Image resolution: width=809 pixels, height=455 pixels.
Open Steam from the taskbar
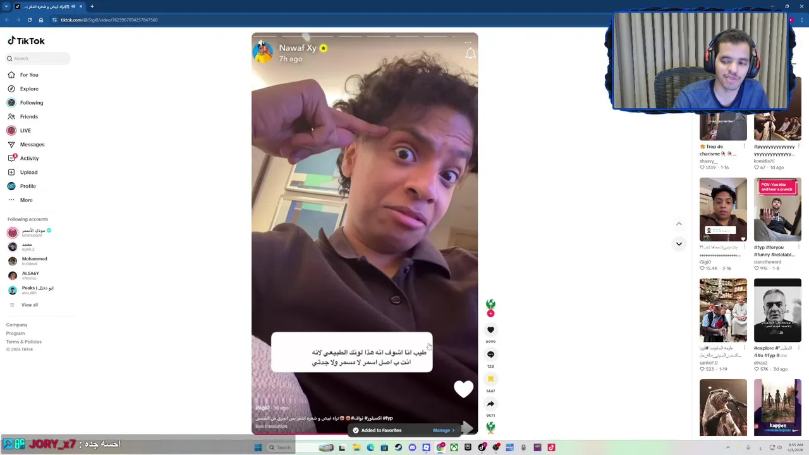pos(398,447)
